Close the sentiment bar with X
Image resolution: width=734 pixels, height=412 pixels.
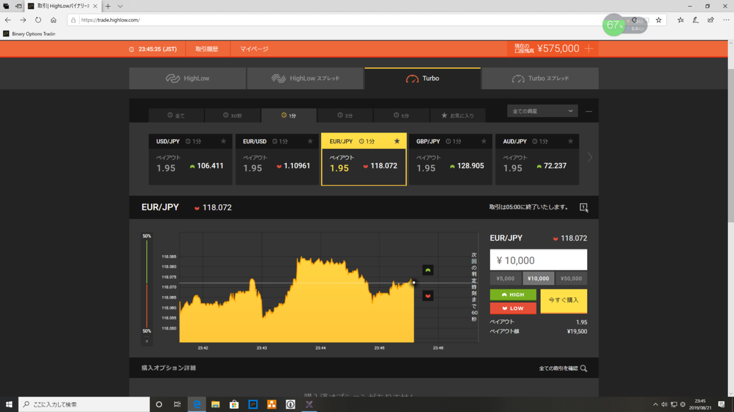click(147, 341)
